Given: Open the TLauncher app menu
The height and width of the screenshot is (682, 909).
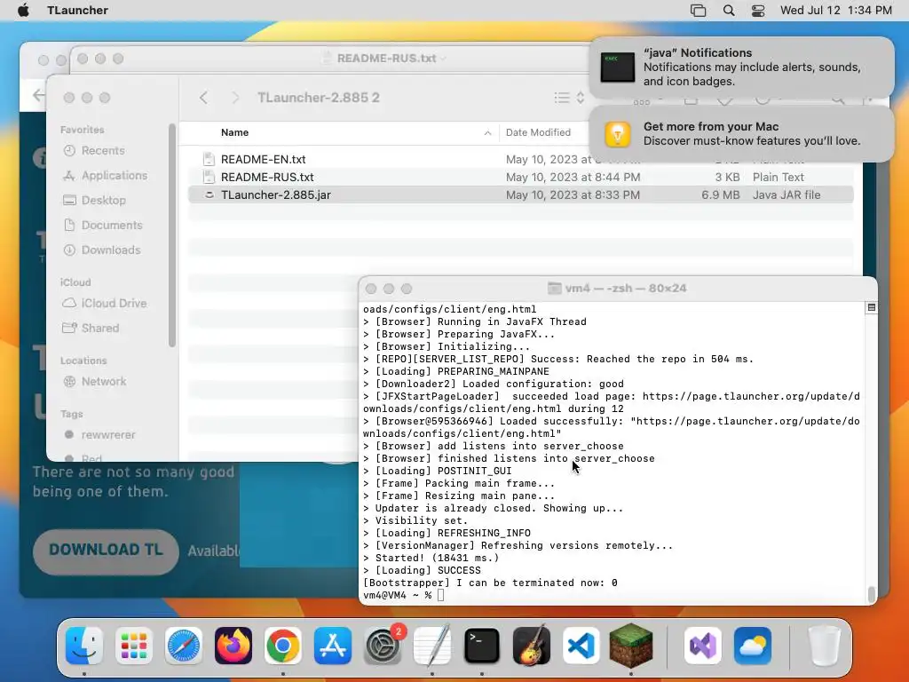Looking at the screenshot, I should point(78,11).
